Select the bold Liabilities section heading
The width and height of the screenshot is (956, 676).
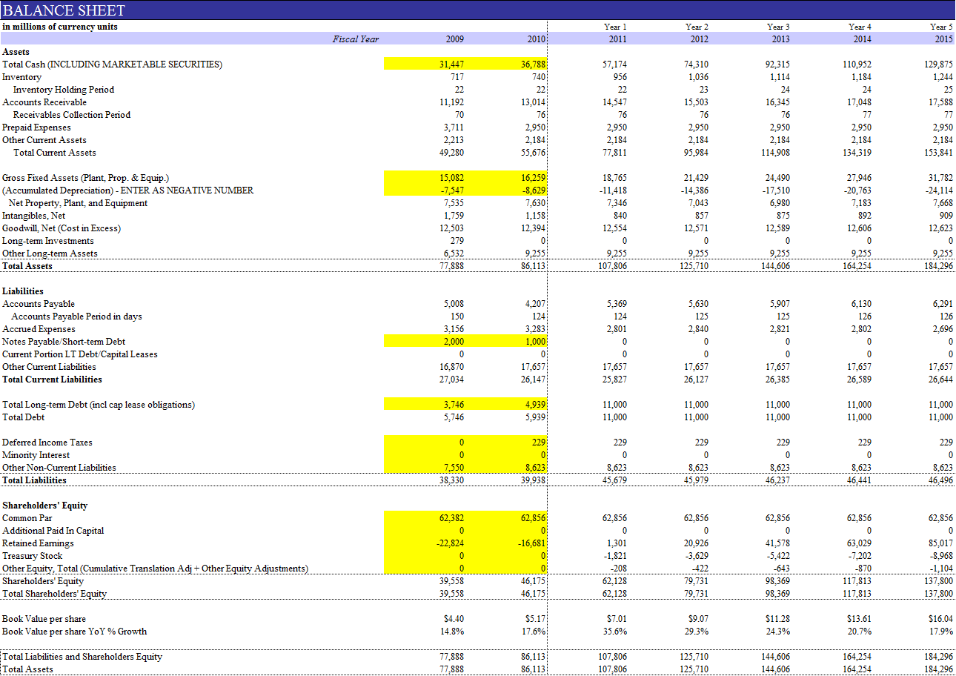pyautogui.click(x=23, y=291)
